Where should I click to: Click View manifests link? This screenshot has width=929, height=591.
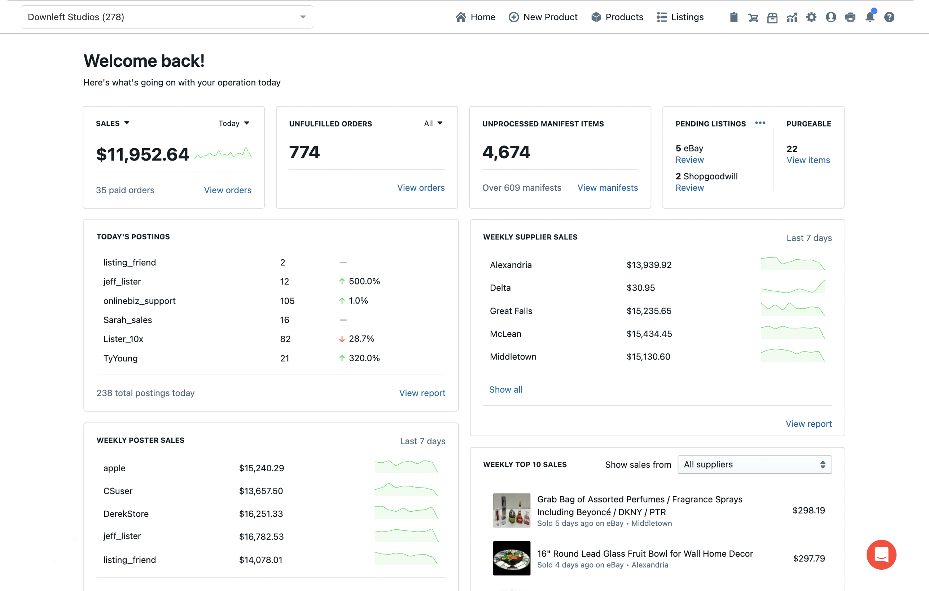[608, 188]
